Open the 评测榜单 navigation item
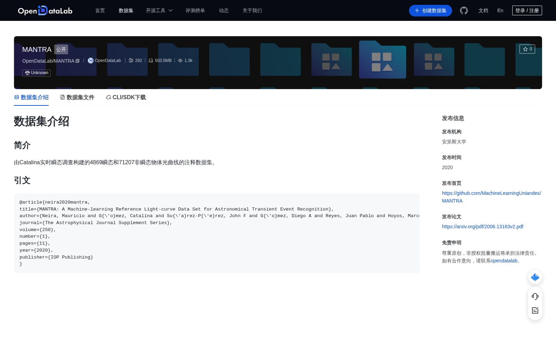 click(x=195, y=10)
